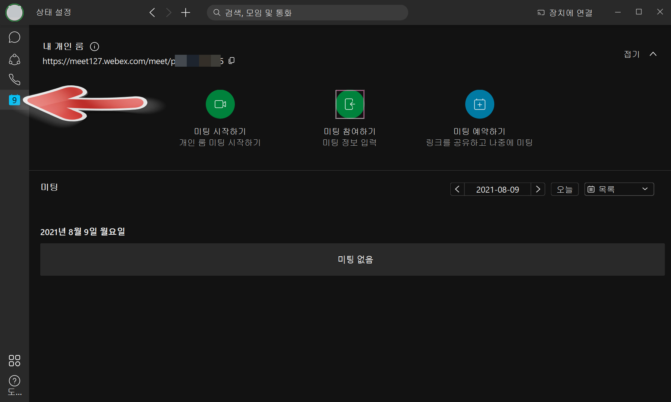671x402 pixels.
Task: Click the Help question mark icon
Action: tap(14, 380)
